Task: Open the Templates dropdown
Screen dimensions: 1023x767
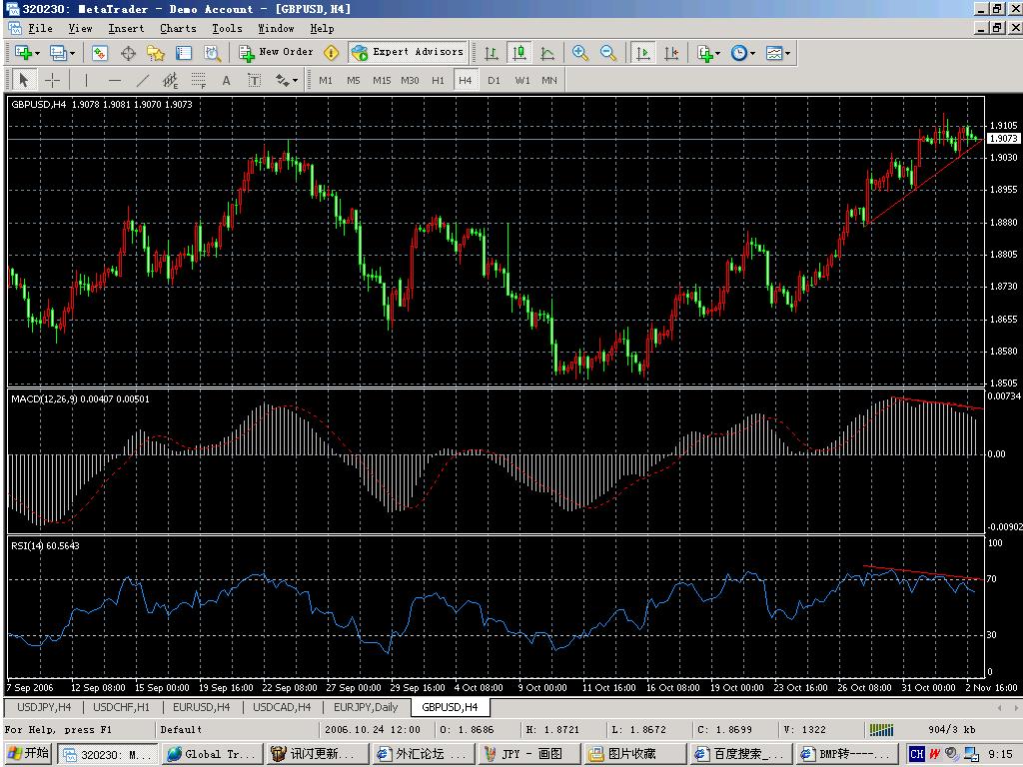Action: (777, 53)
